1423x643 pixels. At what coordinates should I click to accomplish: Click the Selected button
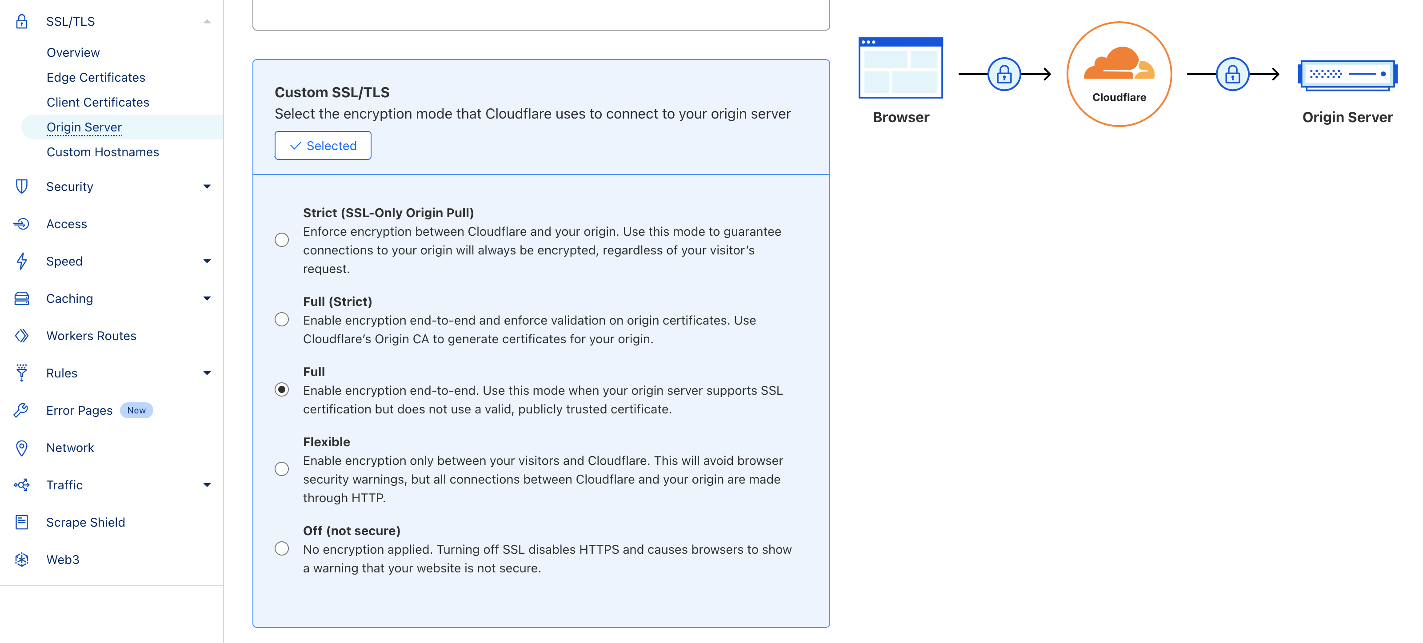[x=323, y=145]
